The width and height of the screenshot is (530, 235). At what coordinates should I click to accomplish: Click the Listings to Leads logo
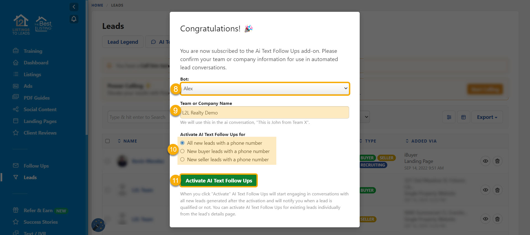pyautogui.click(x=21, y=25)
